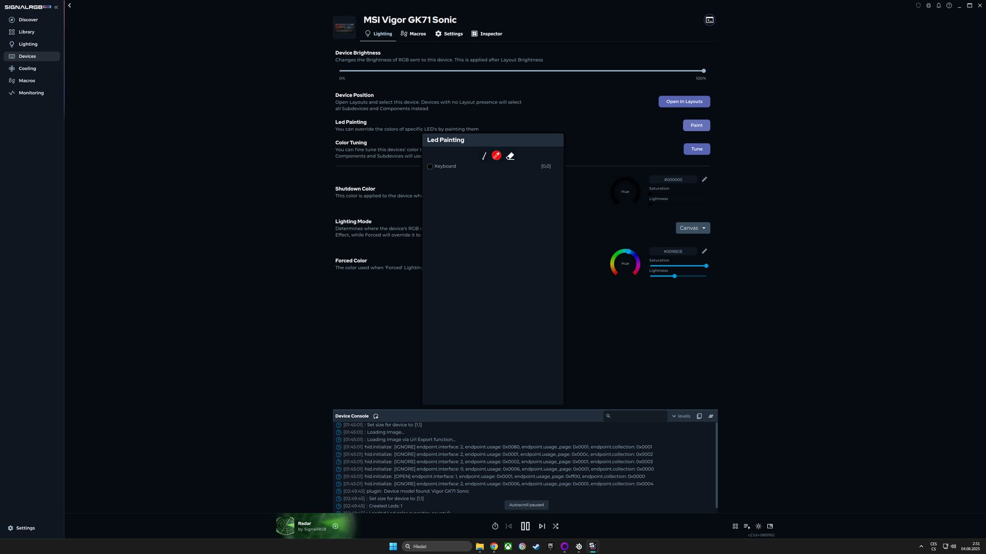Set Device Brightness slider handle
986x554 pixels.
[704, 71]
